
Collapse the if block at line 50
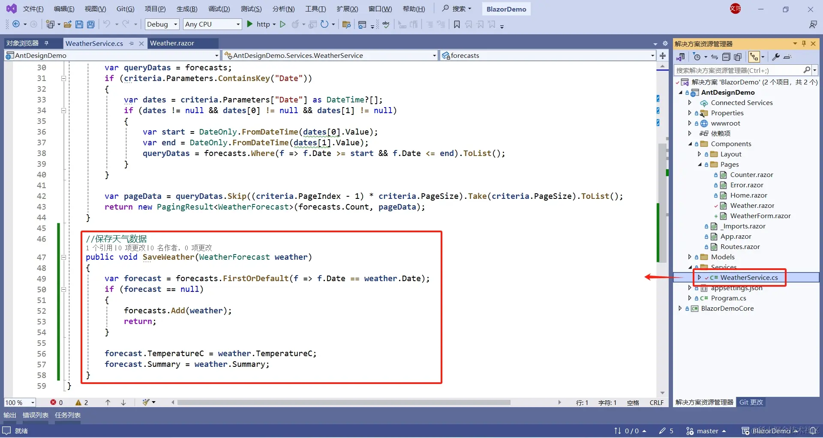point(63,289)
